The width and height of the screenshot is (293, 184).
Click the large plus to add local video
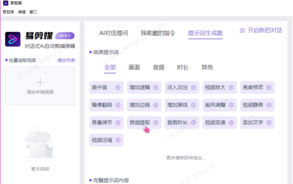40,82
